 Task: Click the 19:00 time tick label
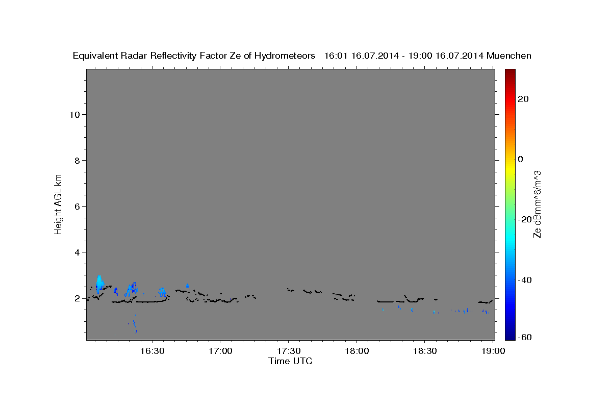coord(493,351)
